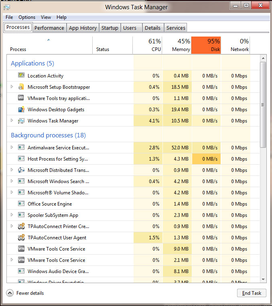Expand the Spooler SubSystem App entry
Image resolution: width=272 pixels, height=306 pixels.
tap(12, 215)
